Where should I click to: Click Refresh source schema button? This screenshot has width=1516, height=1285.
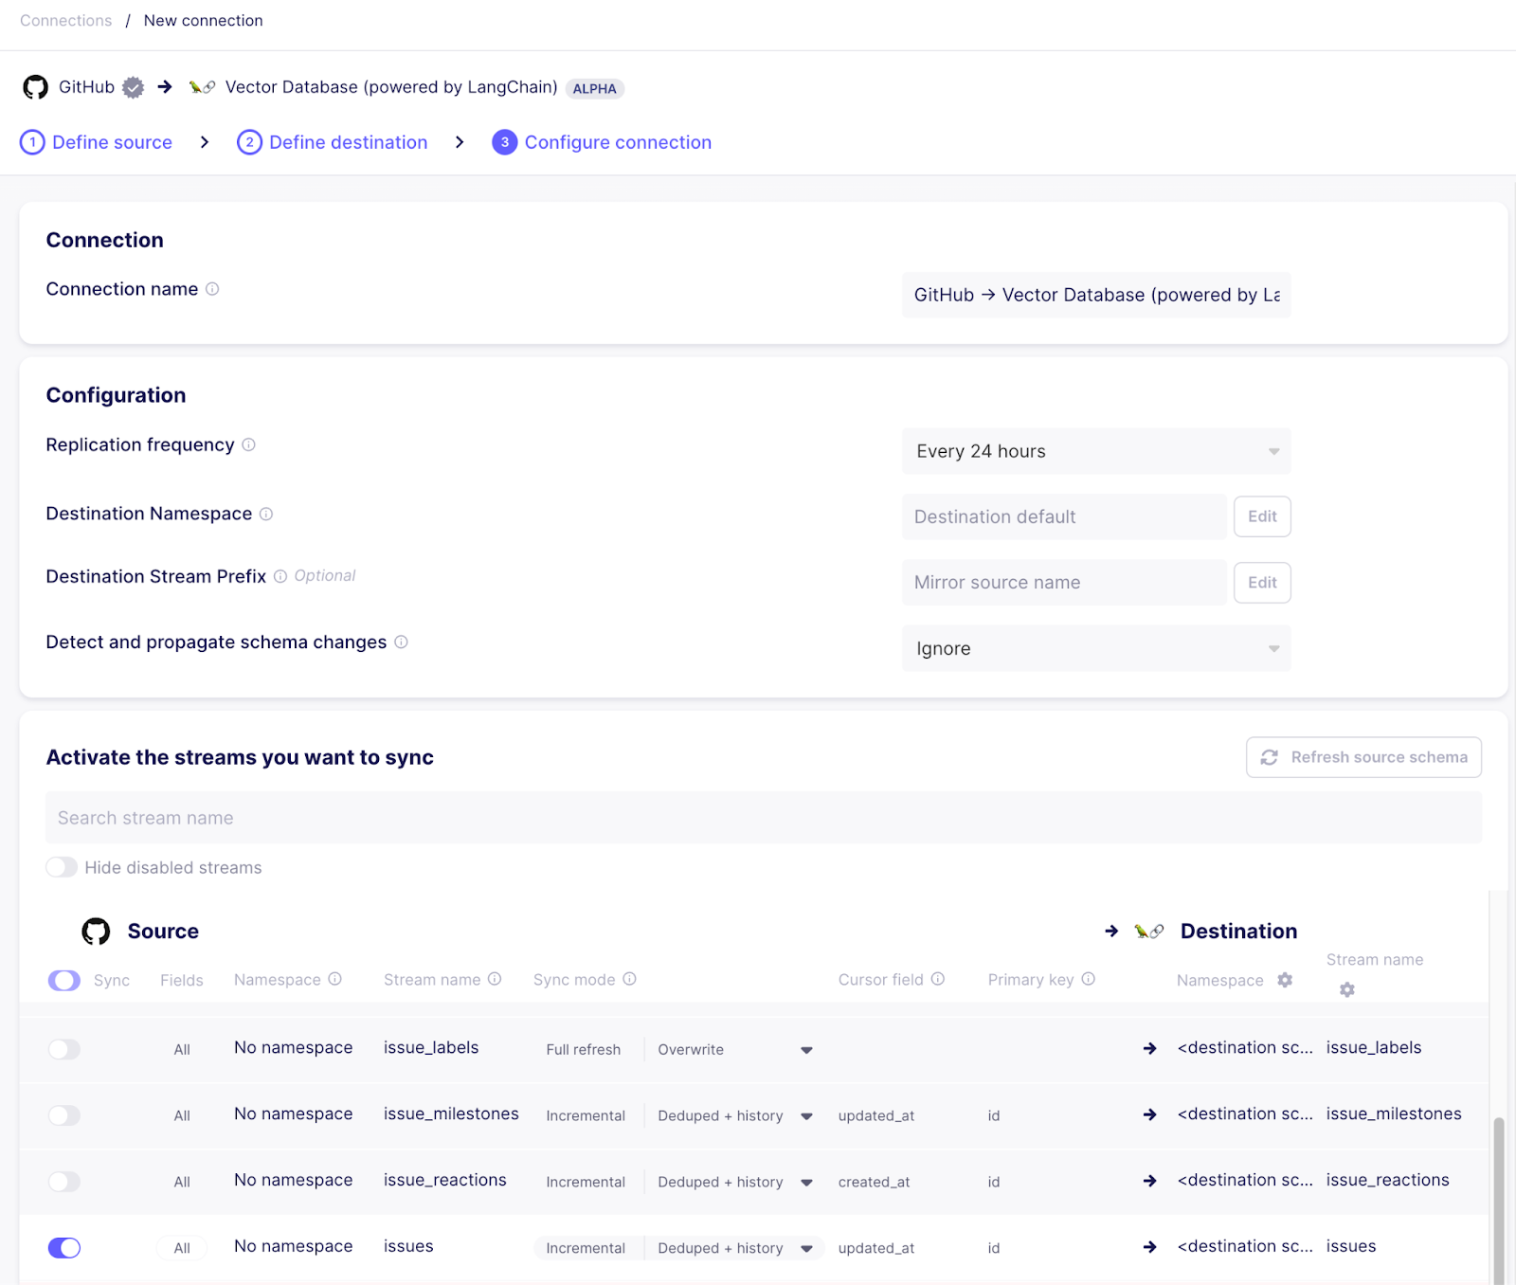pos(1363,757)
